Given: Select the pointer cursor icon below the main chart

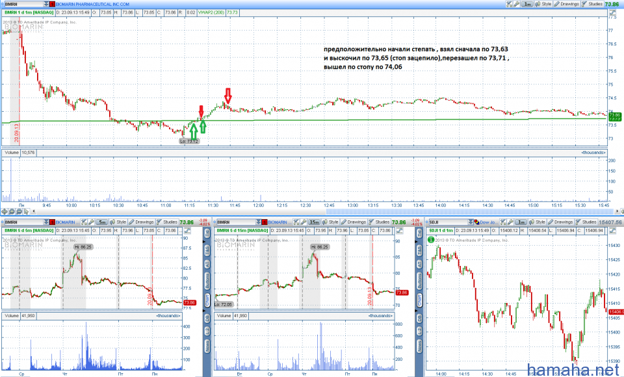Looking at the screenshot, I should (26, 211).
